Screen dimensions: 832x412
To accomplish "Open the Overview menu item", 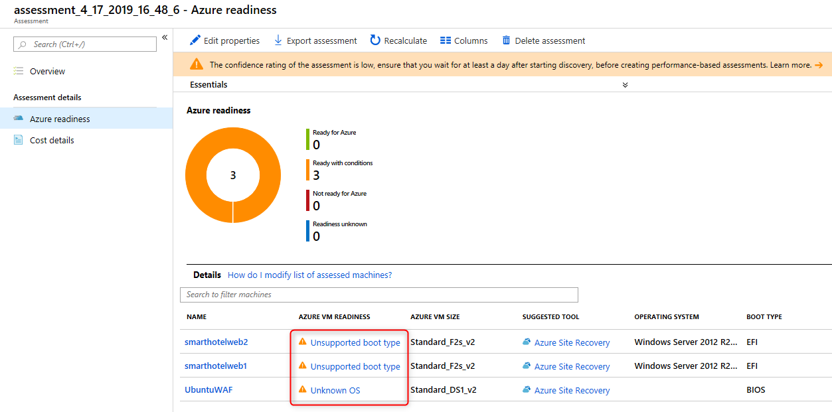I will pyautogui.click(x=48, y=71).
